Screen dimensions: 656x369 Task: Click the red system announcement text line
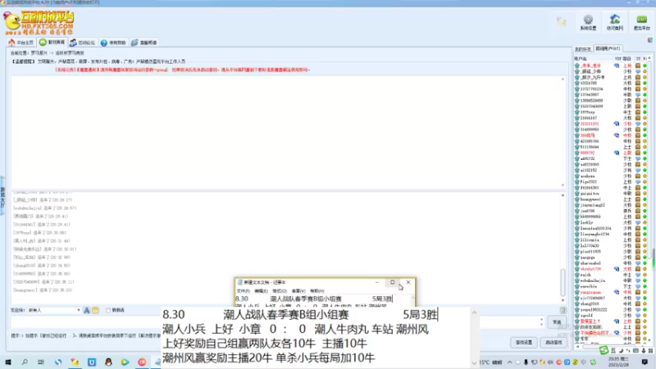tap(182, 70)
